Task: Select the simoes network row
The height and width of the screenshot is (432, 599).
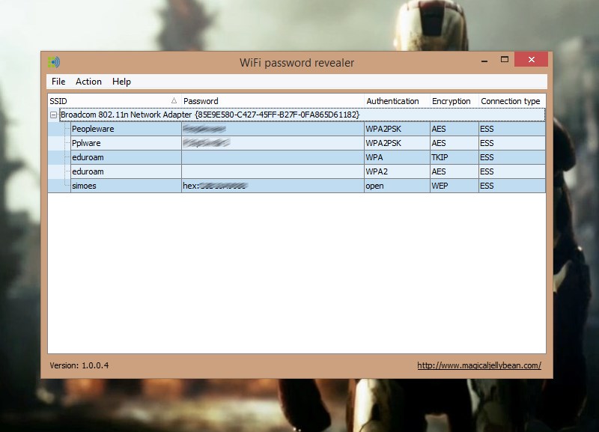Action: (297, 186)
